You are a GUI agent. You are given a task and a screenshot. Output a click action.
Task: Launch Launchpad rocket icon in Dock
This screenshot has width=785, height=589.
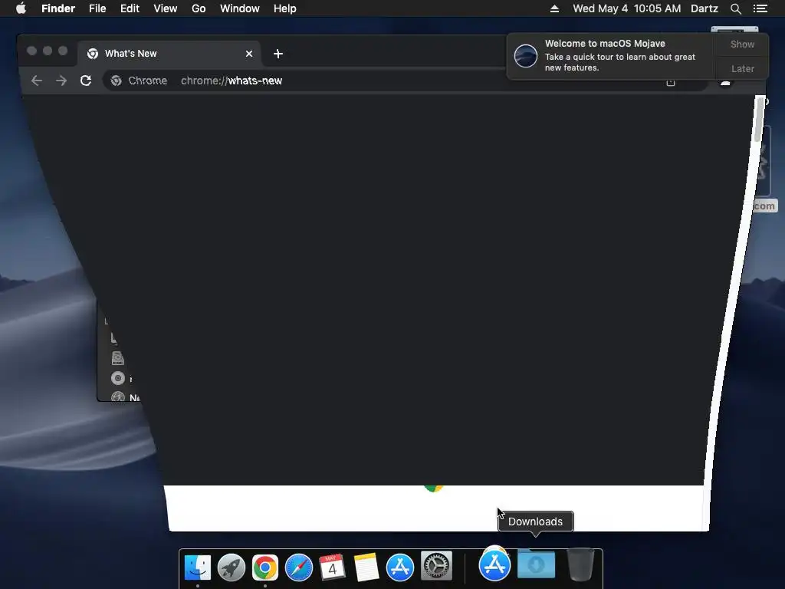pos(232,567)
